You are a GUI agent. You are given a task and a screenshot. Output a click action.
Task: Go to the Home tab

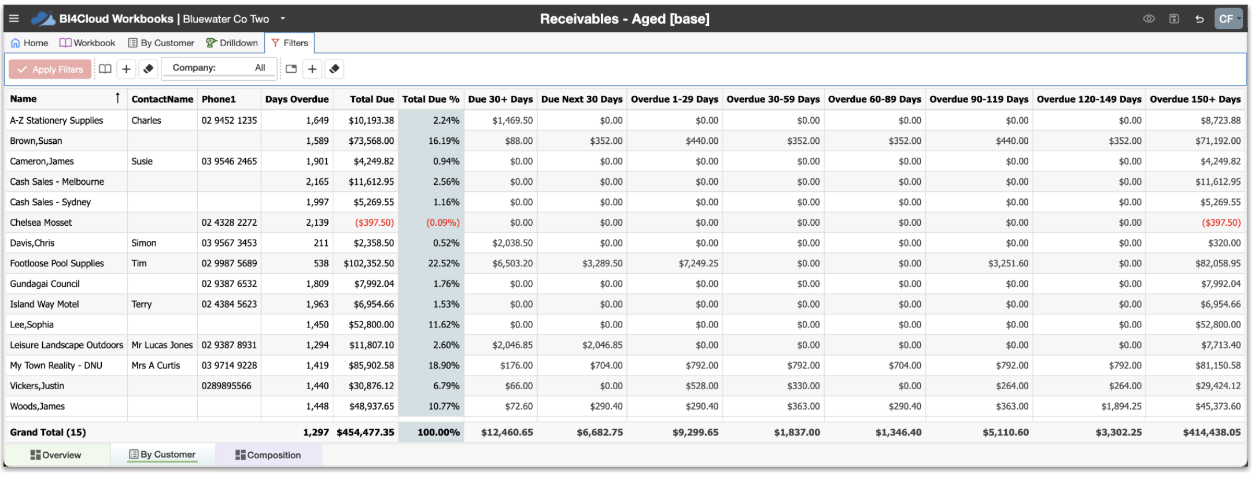point(29,43)
